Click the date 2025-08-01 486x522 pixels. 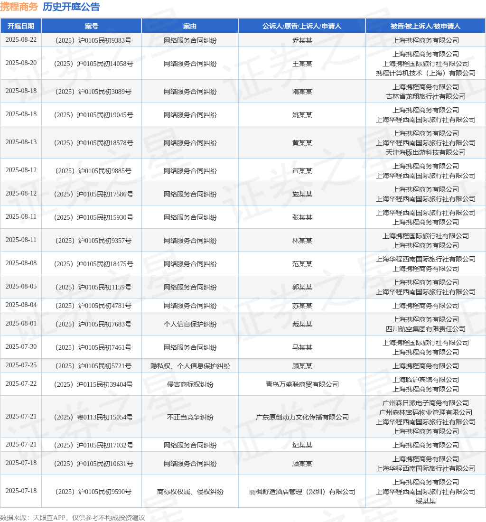click(21, 324)
